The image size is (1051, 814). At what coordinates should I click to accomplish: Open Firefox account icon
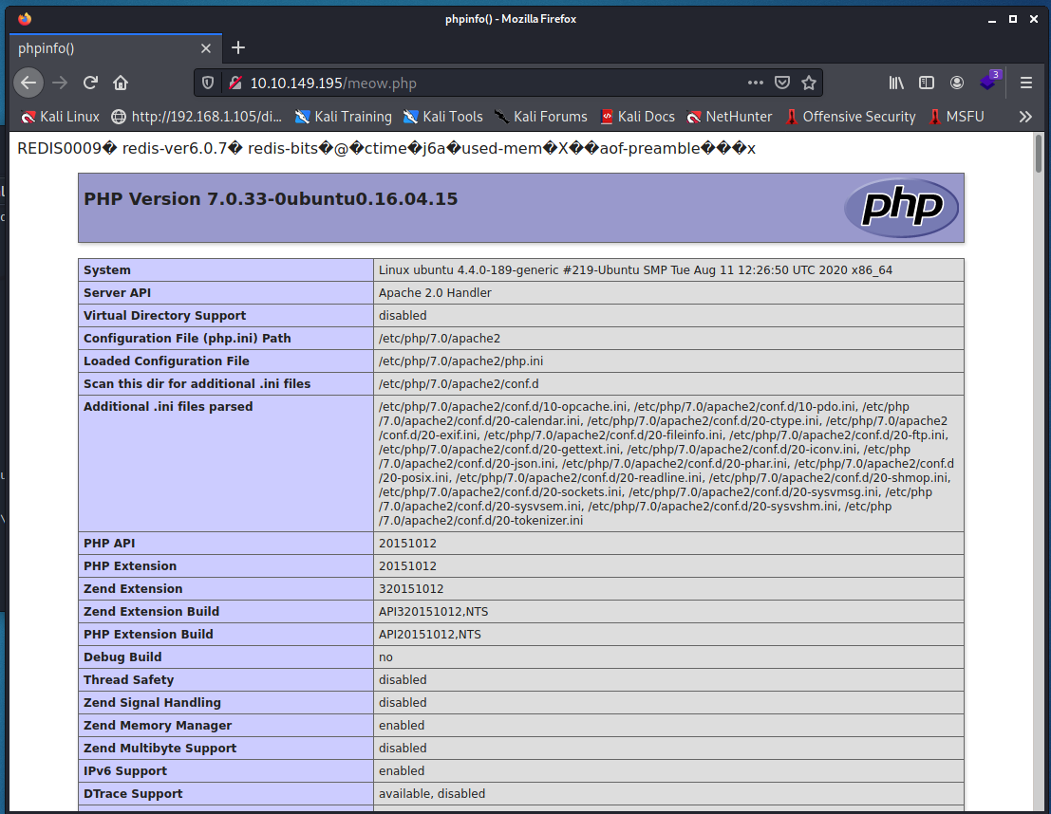tap(957, 83)
